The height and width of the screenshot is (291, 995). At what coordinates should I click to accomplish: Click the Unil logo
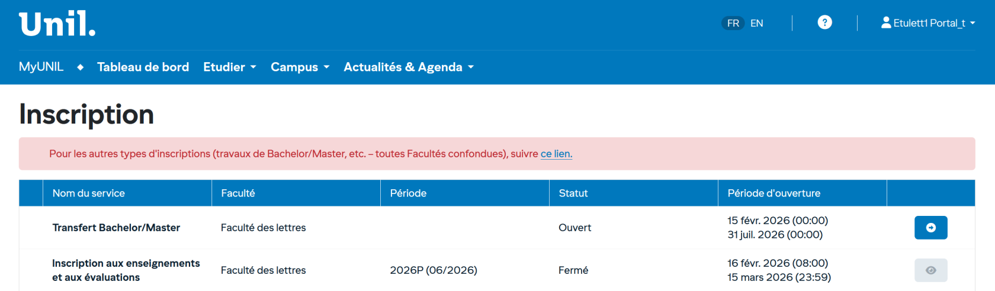57,24
